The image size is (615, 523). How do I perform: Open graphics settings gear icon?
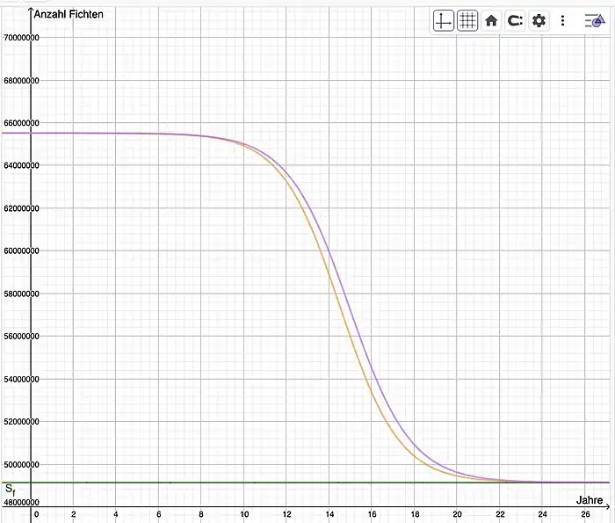pyautogui.click(x=539, y=21)
